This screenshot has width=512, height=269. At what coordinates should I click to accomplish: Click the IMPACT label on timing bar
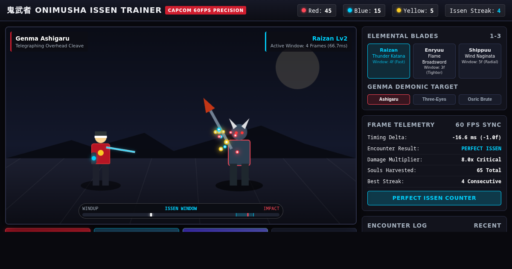pos(271,209)
